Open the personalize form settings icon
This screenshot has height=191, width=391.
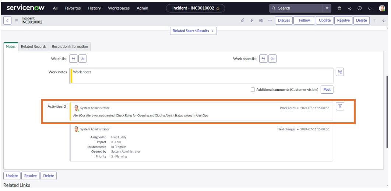(x=261, y=21)
